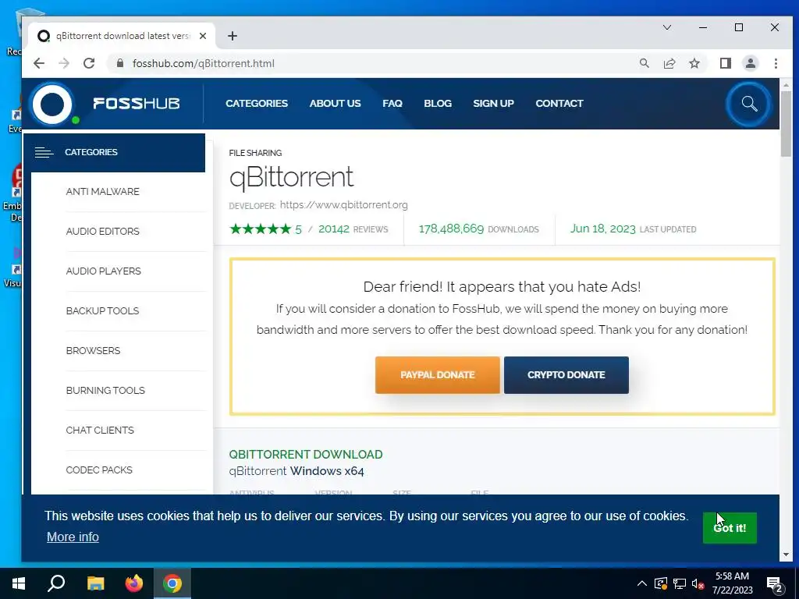The height and width of the screenshot is (599, 799).
Task: Click the Chrome taskbar icon
Action: point(172,583)
